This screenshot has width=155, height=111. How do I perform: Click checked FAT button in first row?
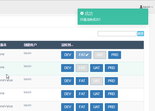click(84, 55)
